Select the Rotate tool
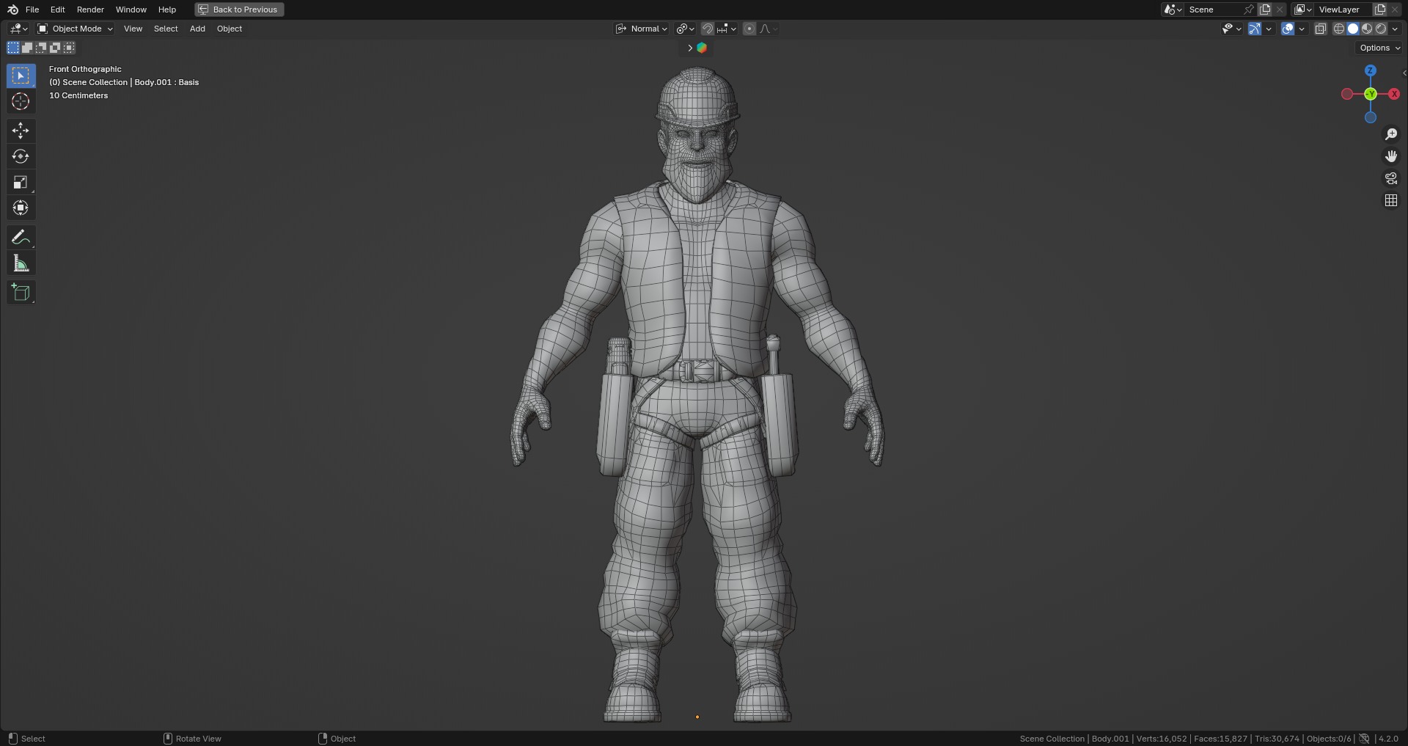The height and width of the screenshot is (746, 1408). 21,156
